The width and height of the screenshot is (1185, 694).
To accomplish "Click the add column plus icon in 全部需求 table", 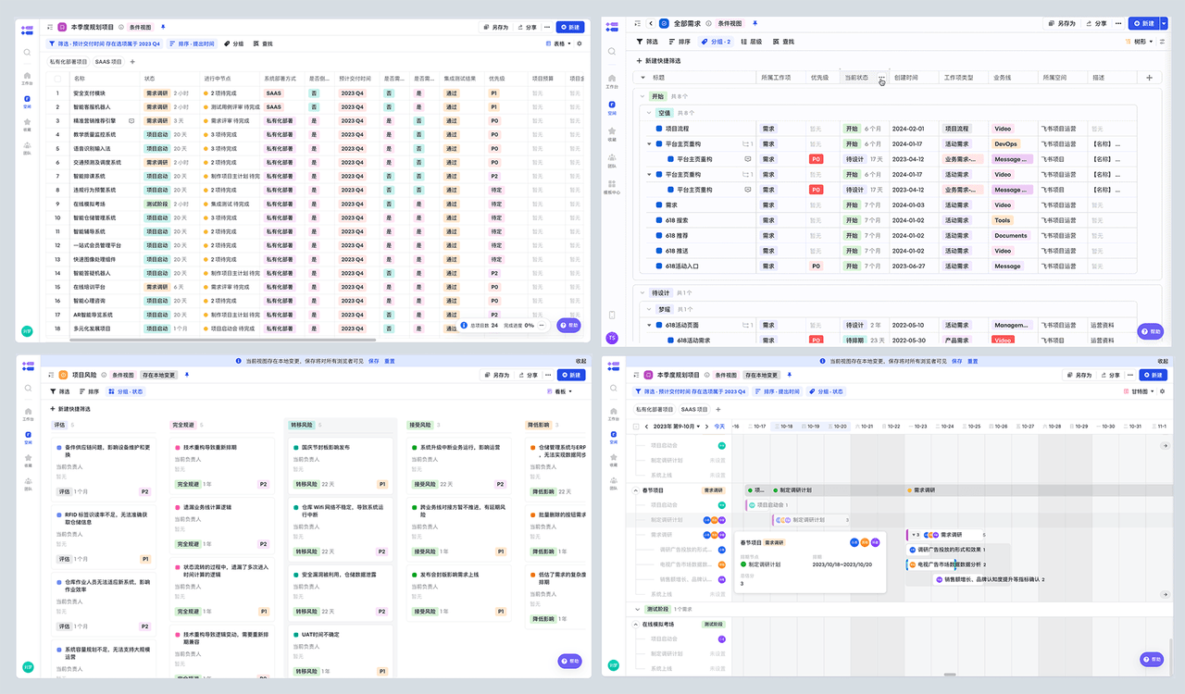I will 1149,78.
